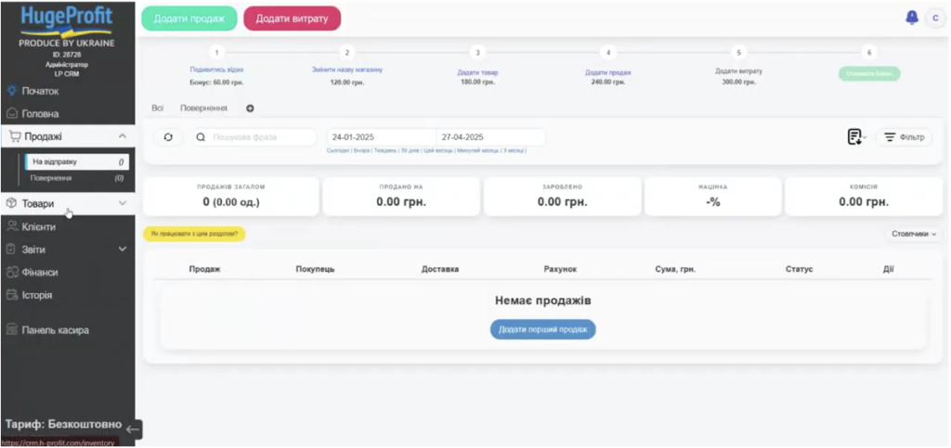This screenshot has width=951, height=448.
Task: Click the 'Тариф: Безкоштовно' label
Action: 63,425
